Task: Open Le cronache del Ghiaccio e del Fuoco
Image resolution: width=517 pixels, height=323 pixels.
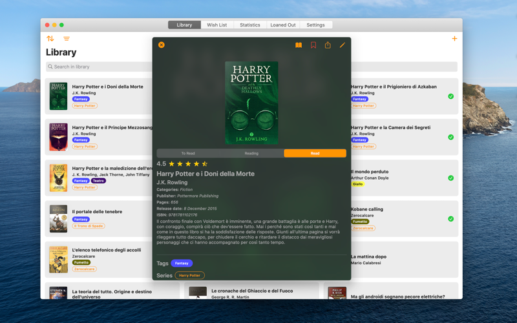Action: point(251,291)
